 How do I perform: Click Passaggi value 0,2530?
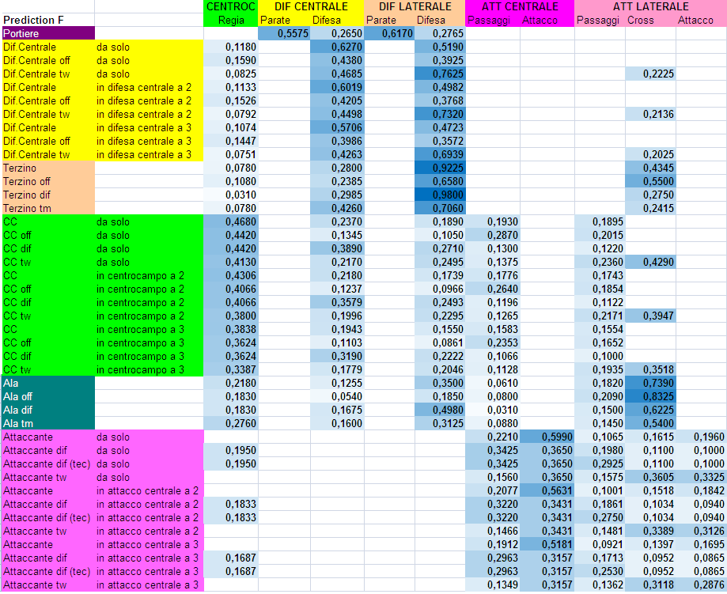pyautogui.click(x=600, y=571)
